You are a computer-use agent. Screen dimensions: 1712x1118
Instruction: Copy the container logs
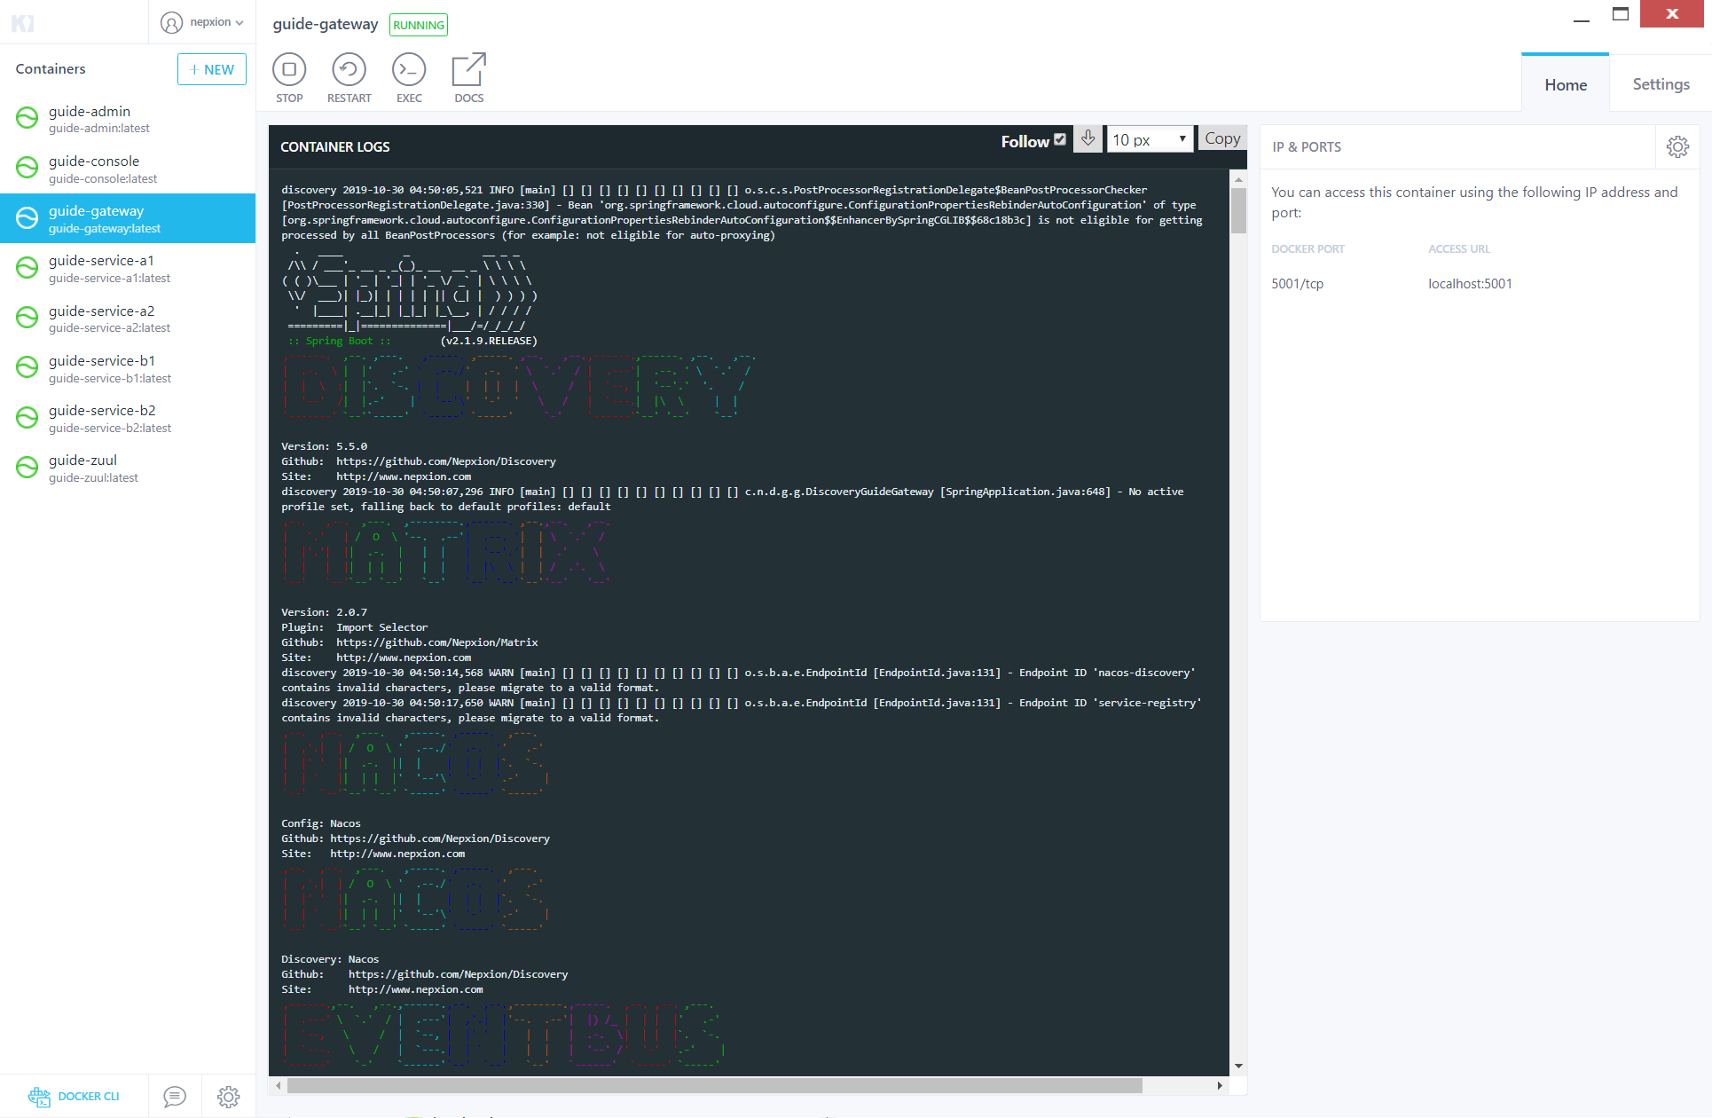point(1221,138)
